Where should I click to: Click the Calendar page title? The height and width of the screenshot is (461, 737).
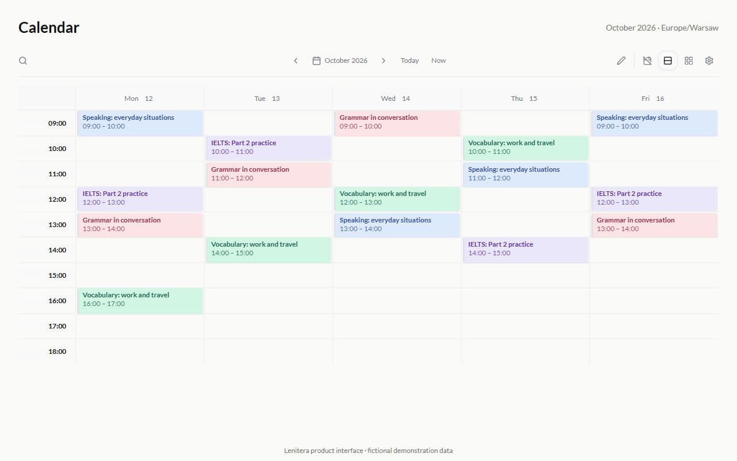49,28
